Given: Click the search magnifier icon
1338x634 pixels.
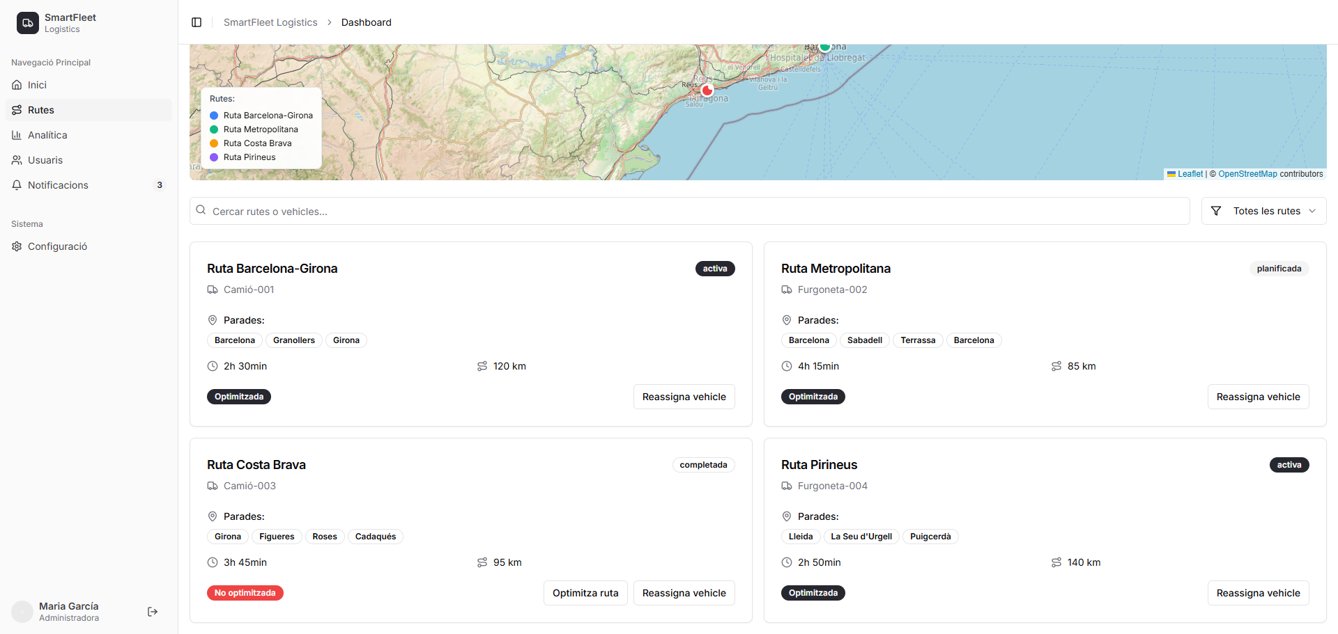Looking at the screenshot, I should pyautogui.click(x=201, y=210).
